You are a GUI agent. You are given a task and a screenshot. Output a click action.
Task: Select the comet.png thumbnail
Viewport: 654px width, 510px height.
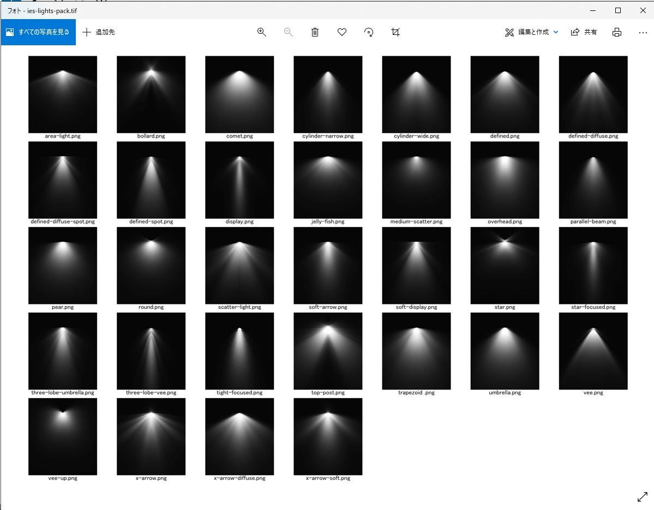239,94
